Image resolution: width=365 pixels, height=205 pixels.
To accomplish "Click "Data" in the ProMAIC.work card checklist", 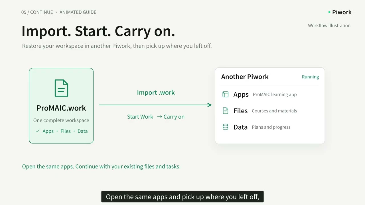I will [83, 131].
